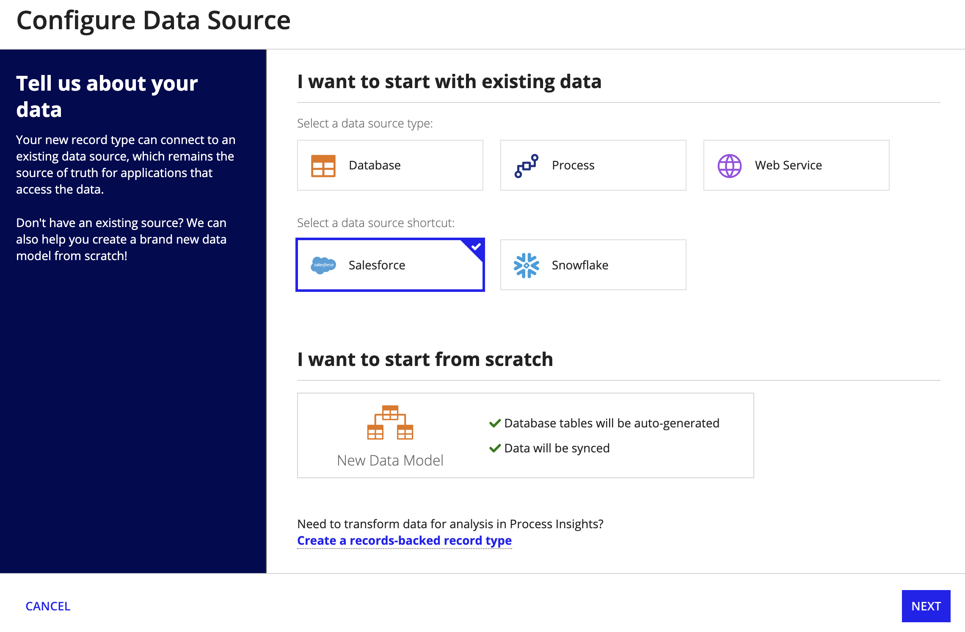Click the New Data Model label text
Screen dimensions: 965x632
tap(390, 460)
